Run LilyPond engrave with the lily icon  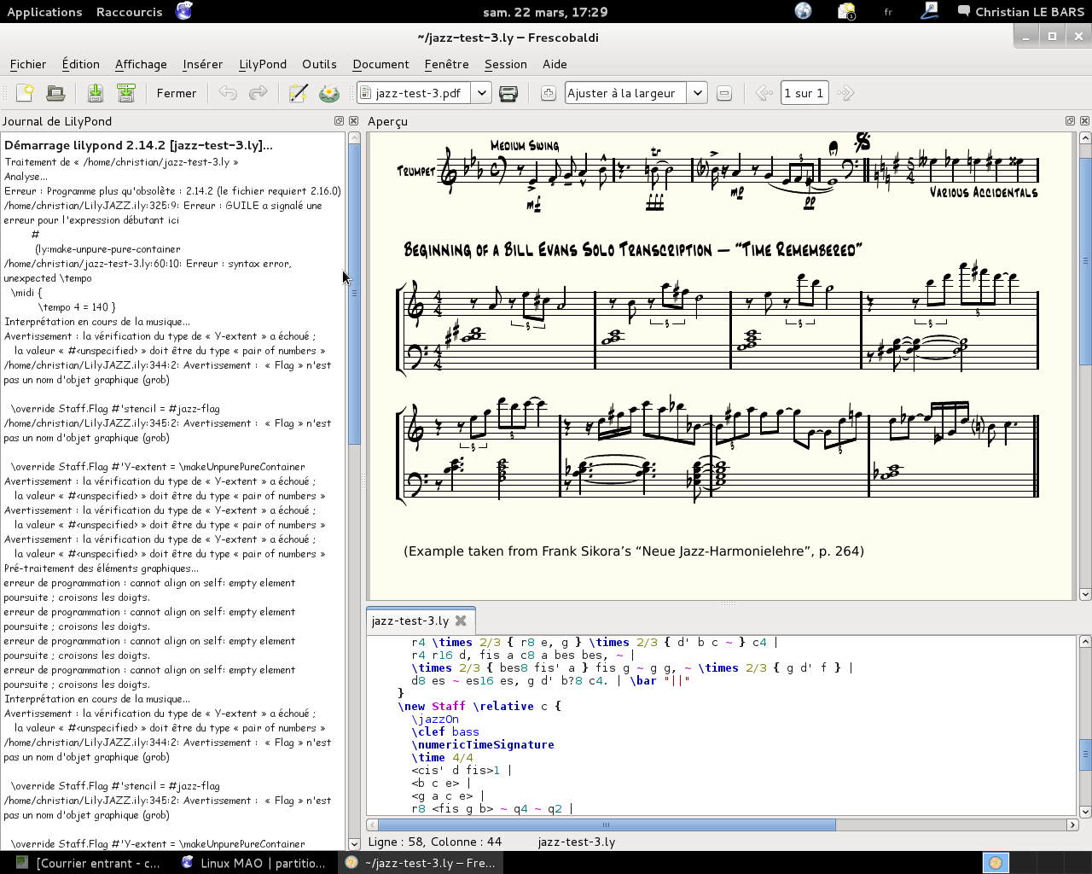329,93
